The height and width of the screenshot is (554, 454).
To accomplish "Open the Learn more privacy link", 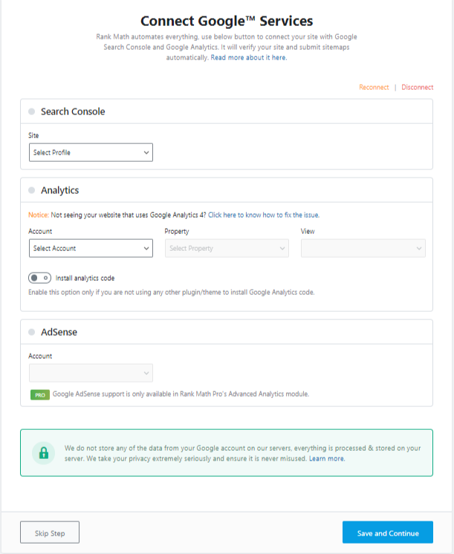I will coord(327,459).
